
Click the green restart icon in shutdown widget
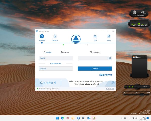(129, 87)
